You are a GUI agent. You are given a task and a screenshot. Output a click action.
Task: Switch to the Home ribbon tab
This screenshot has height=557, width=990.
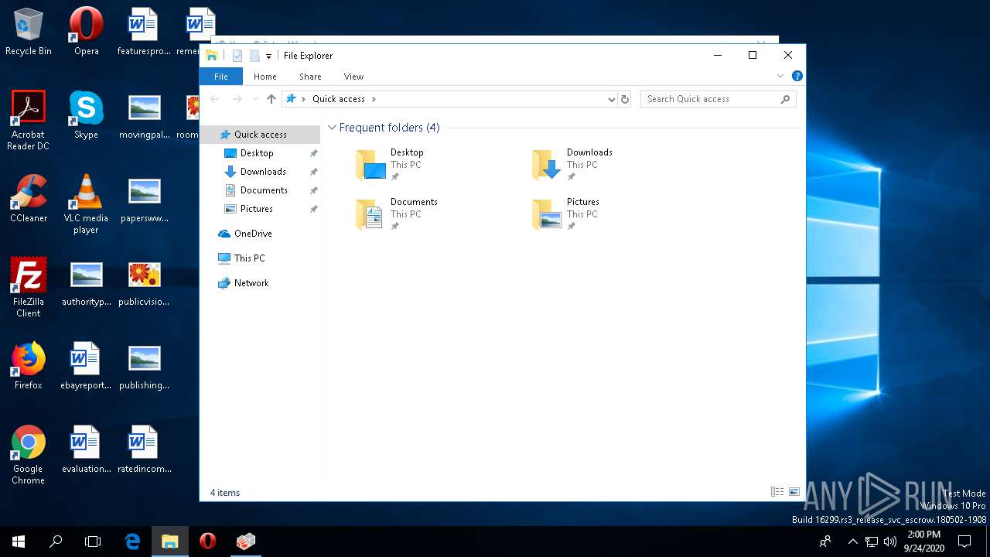tap(265, 77)
